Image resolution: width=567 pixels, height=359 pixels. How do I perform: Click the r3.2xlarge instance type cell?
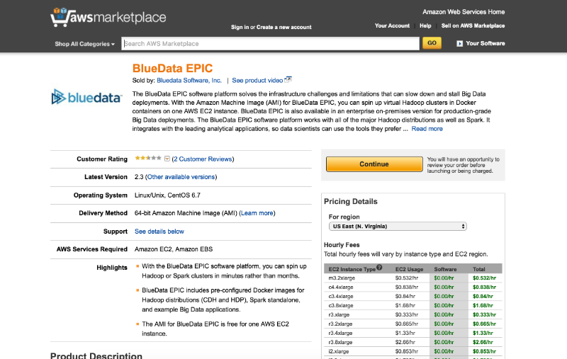coord(340,324)
